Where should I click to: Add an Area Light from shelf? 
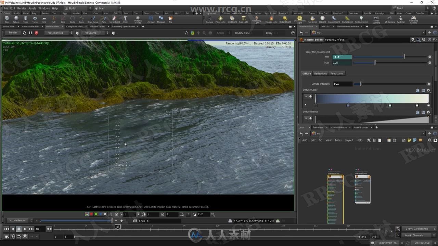click(244, 19)
